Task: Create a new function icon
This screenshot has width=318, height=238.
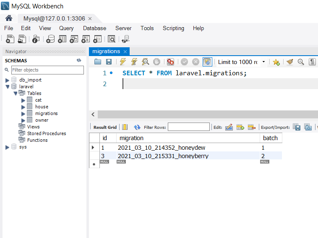Action: [98, 39]
